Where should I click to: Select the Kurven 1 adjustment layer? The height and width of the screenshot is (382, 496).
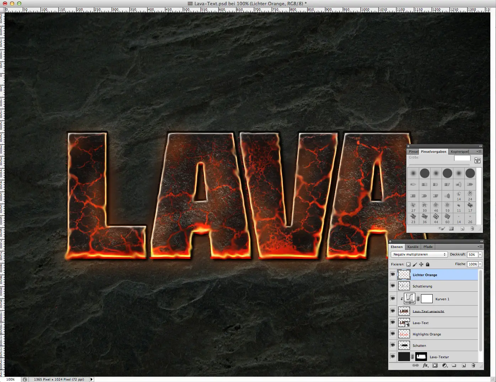click(442, 298)
